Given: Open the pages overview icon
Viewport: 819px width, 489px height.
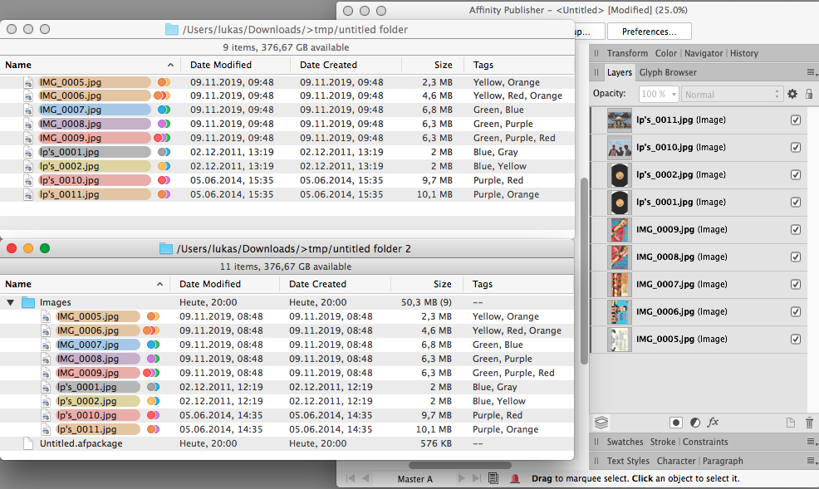Looking at the screenshot, I should [493, 478].
